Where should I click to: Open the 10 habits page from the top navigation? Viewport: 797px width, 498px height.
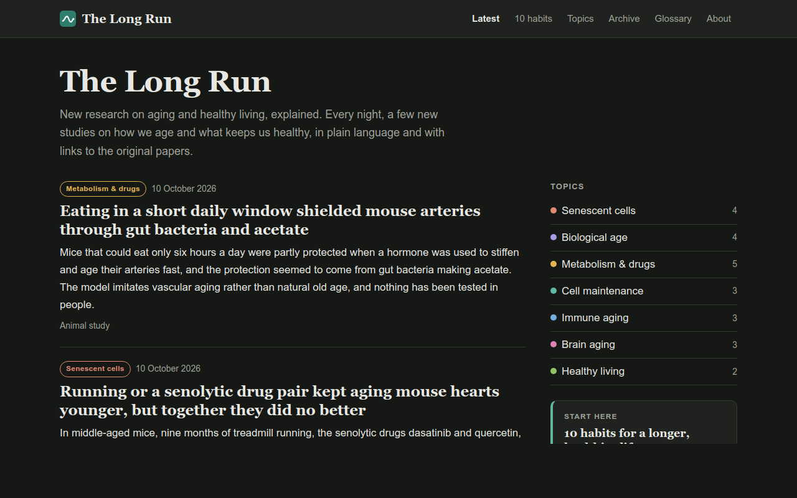tap(534, 19)
